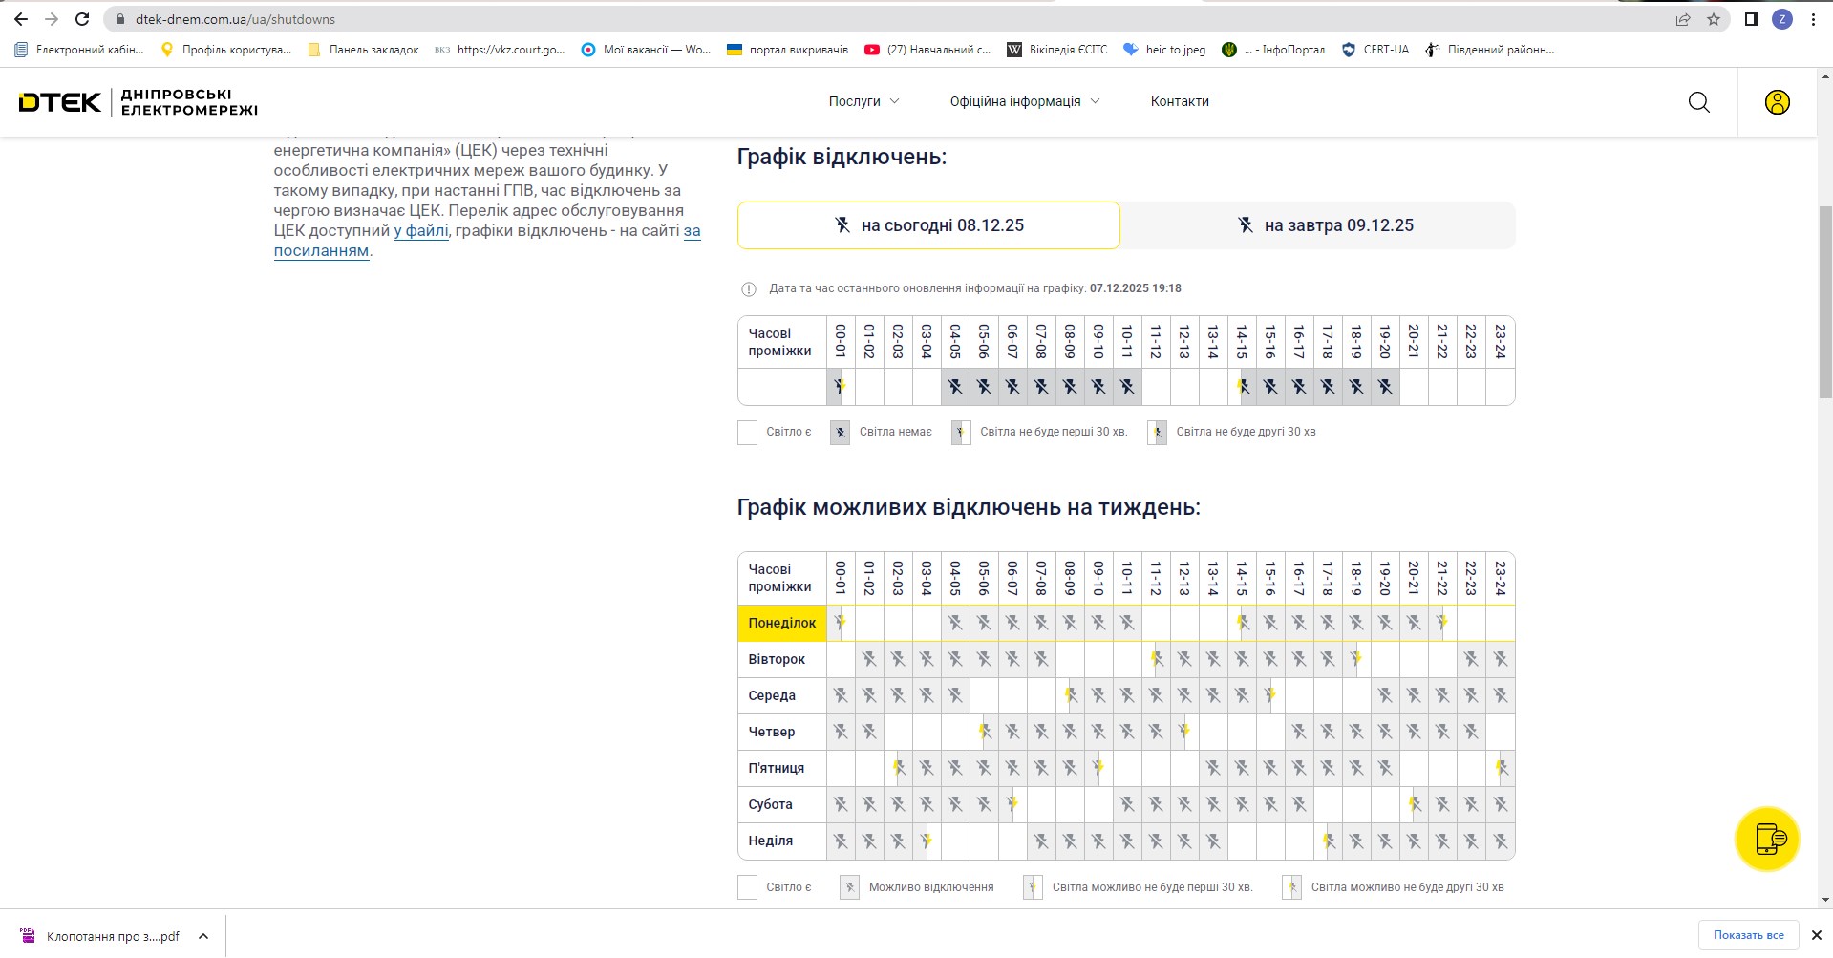
Task: Bookmark this page with the star icon
Action: click(1714, 19)
